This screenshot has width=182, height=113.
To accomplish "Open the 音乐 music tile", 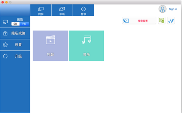I will [x=86, y=46].
